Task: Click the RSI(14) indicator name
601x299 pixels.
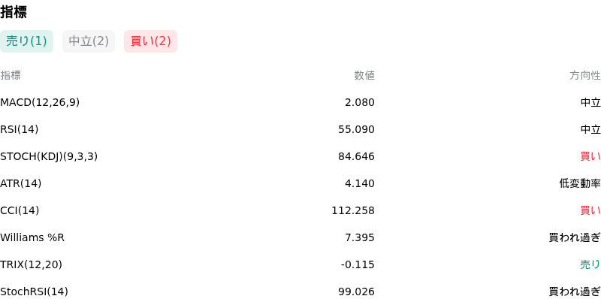Action: coord(20,129)
